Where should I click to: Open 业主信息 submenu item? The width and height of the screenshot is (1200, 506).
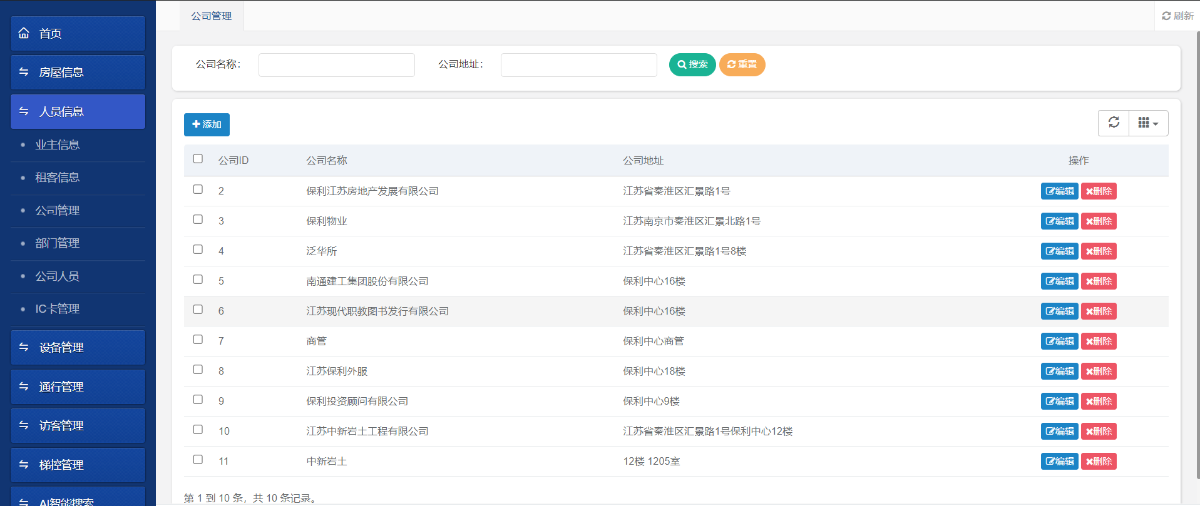click(x=58, y=145)
